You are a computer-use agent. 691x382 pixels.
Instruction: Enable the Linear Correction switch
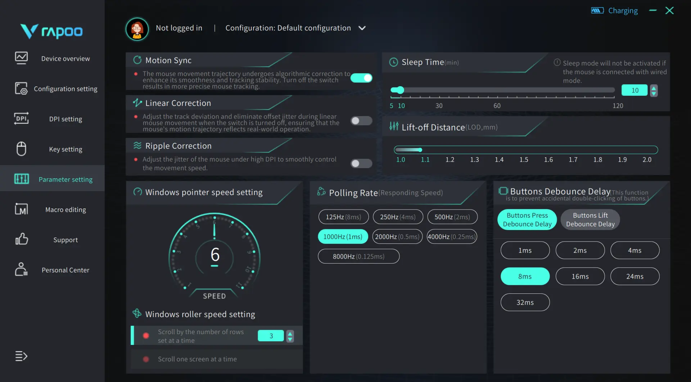361,121
